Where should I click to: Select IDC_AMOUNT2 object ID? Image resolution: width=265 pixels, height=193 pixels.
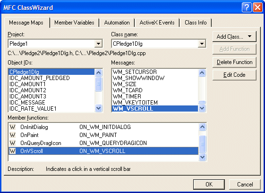(x=51, y=90)
